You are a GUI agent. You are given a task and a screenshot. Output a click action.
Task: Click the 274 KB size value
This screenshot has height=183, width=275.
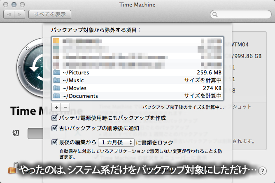212,88
